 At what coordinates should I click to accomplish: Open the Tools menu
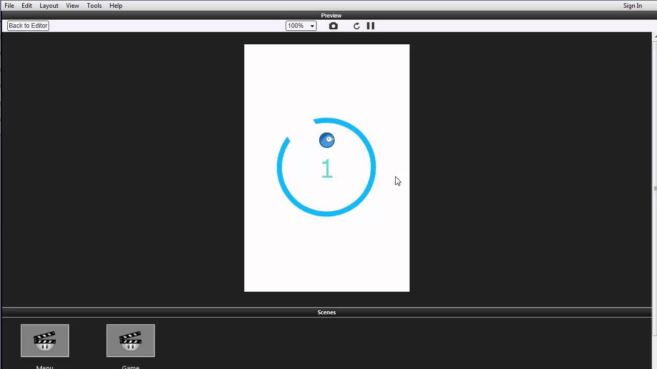tap(94, 6)
